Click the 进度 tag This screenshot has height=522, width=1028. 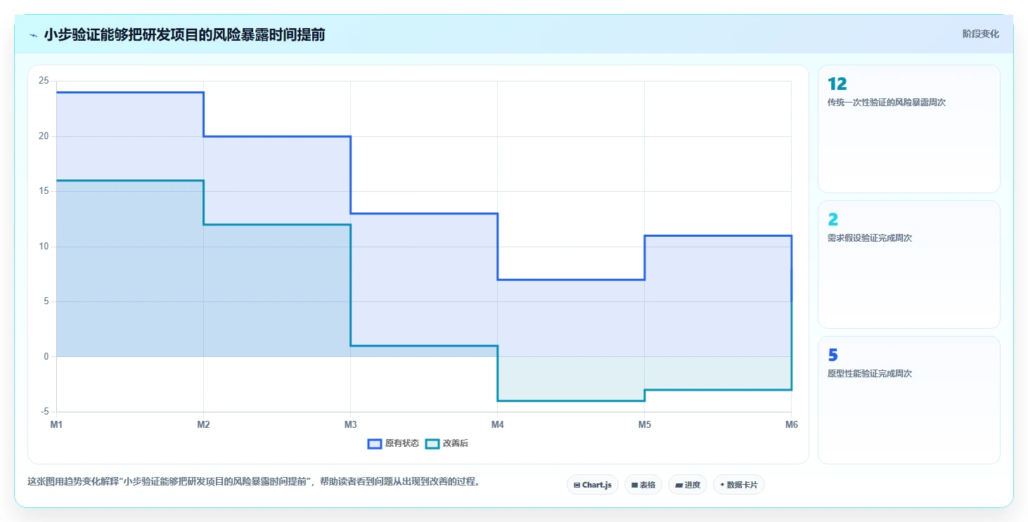click(x=688, y=485)
